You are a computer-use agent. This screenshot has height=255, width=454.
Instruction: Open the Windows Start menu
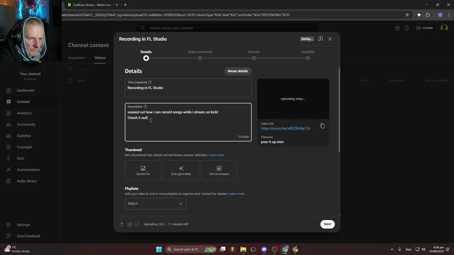(x=159, y=249)
